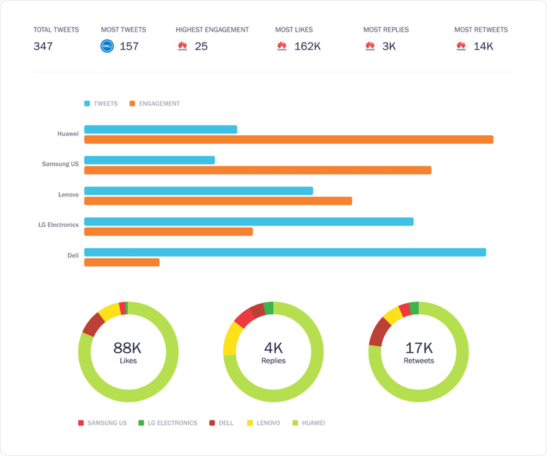
Task: Click the Highest Engagement value 25
Action: (201, 46)
